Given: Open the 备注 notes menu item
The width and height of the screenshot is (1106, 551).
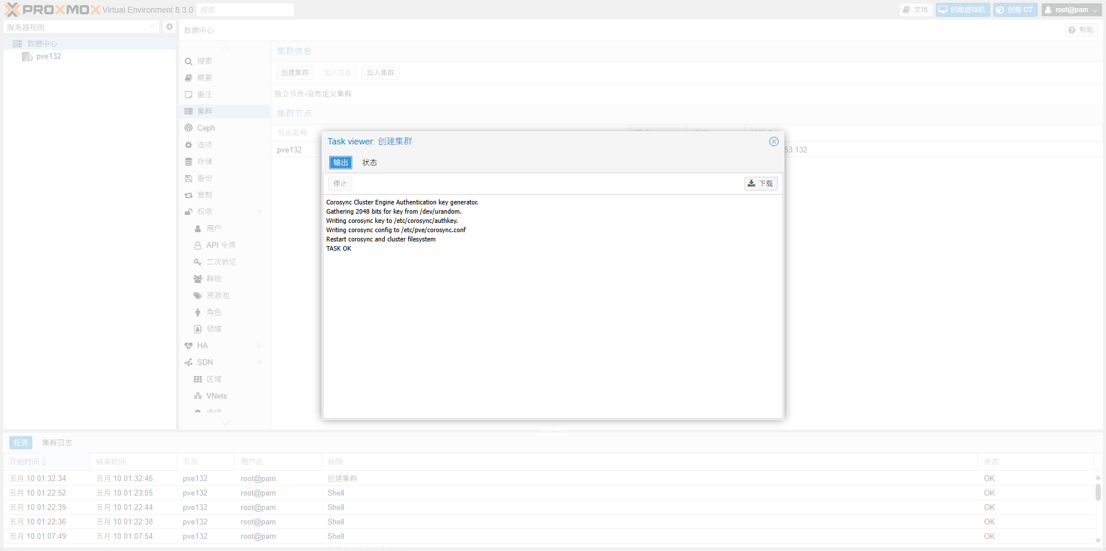Looking at the screenshot, I should 224,94.
